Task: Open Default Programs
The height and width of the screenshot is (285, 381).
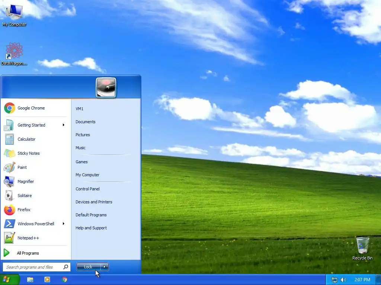Action: [x=91, y=215]
